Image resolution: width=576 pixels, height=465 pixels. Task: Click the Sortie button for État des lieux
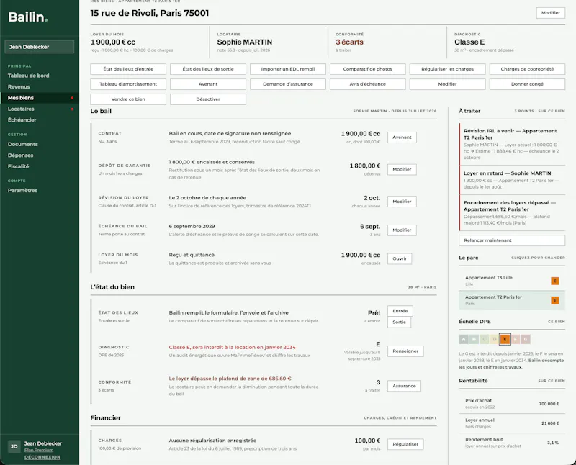(400, 322)
